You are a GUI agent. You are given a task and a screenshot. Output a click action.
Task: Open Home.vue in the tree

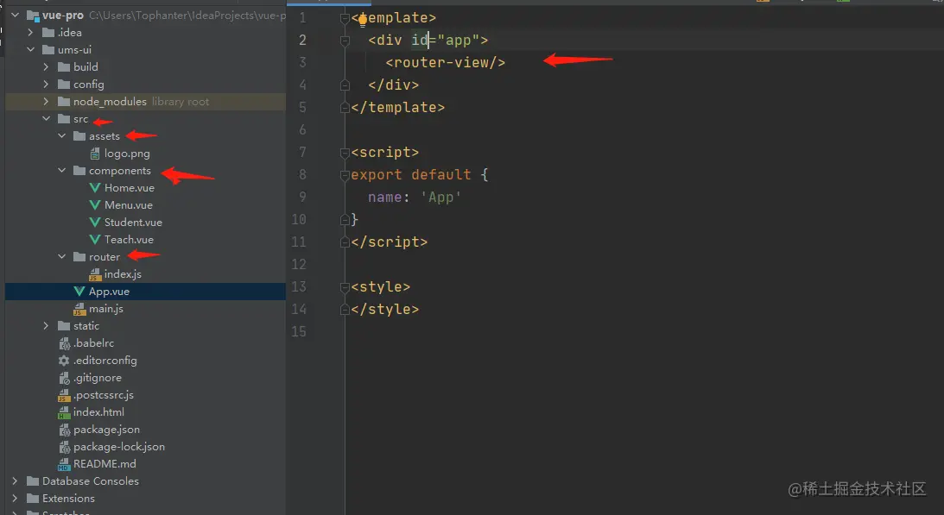(130, 188)
